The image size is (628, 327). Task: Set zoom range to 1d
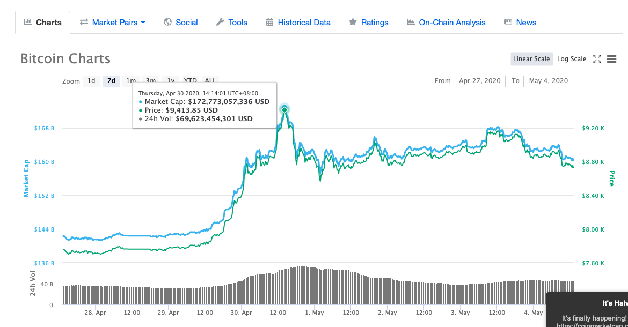(x=91, y=81)
